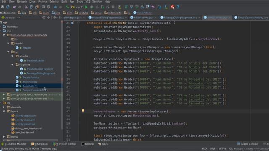The image size is (269, 151).
Task: Click the override gutter icon at line 25
Action: point(73,23)
